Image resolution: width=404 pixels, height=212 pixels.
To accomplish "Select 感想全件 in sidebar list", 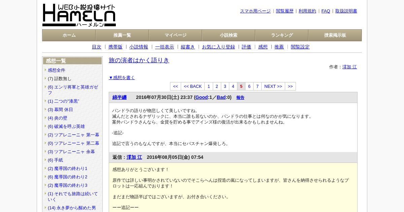I will [57, 70].
